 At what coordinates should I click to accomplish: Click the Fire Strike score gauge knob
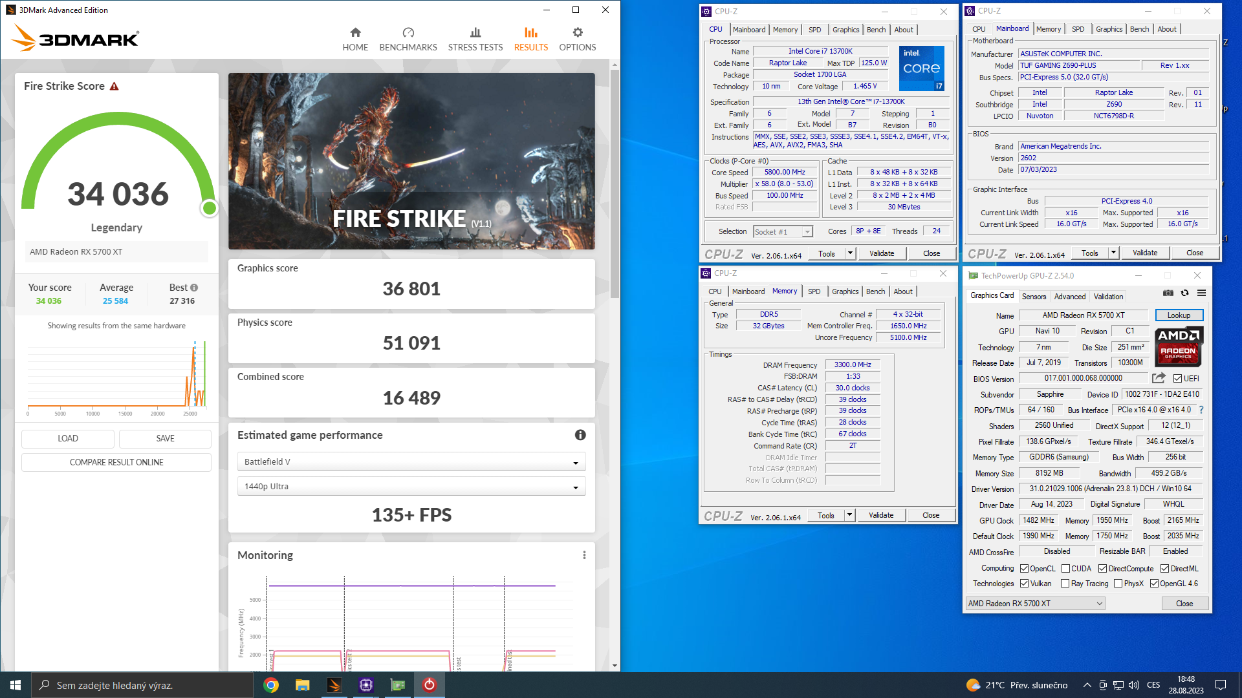click(x=210, y=208)
